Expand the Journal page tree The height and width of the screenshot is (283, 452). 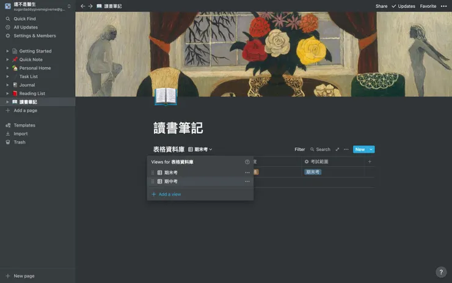pyautogui.click(x=7, y=85)
